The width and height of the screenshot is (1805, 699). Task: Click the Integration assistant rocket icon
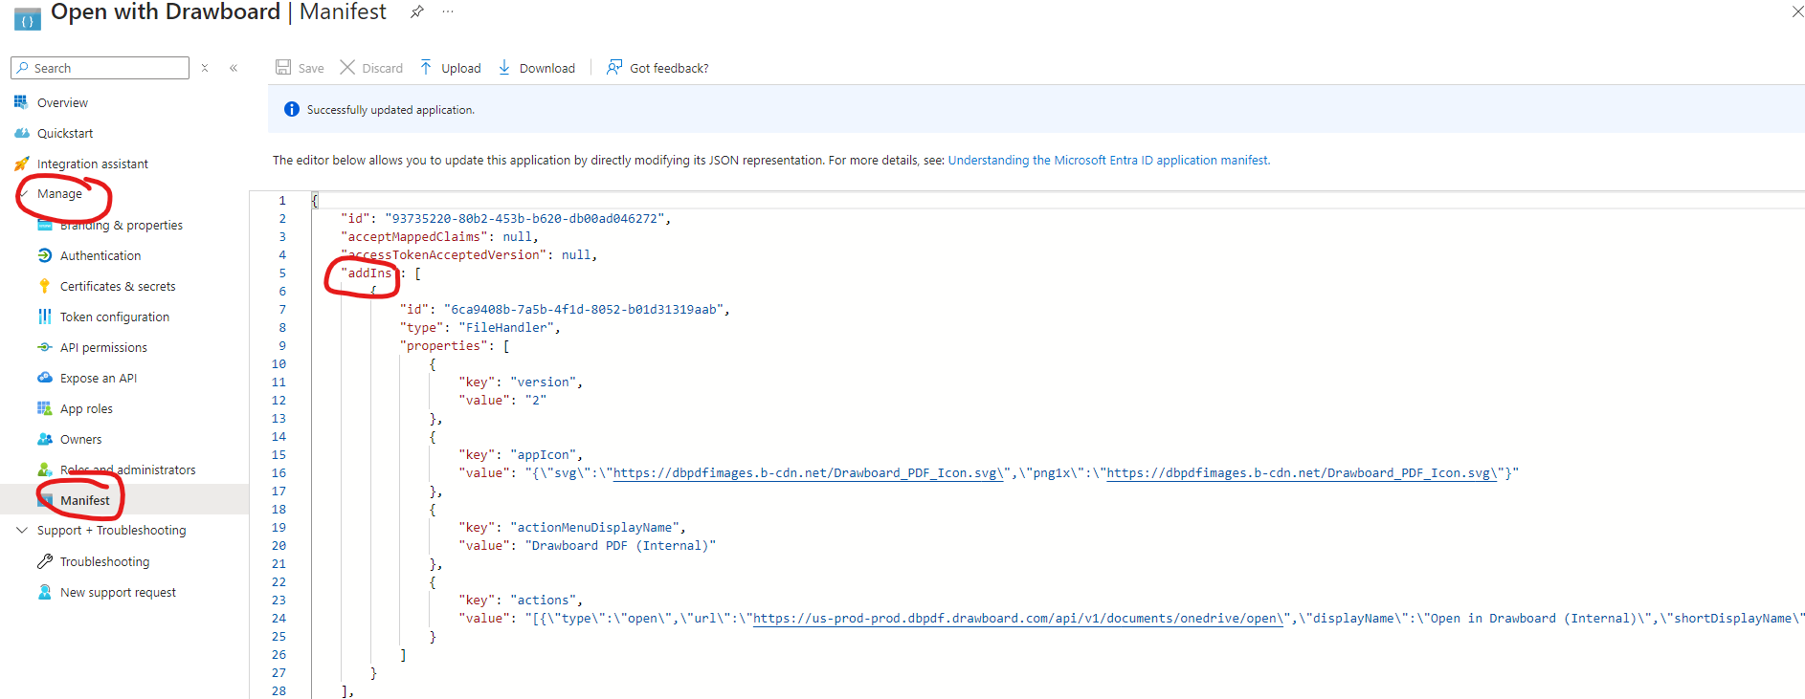21,164
